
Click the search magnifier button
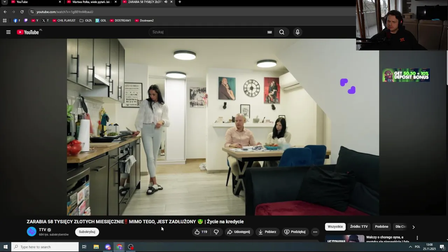point(282,32)
